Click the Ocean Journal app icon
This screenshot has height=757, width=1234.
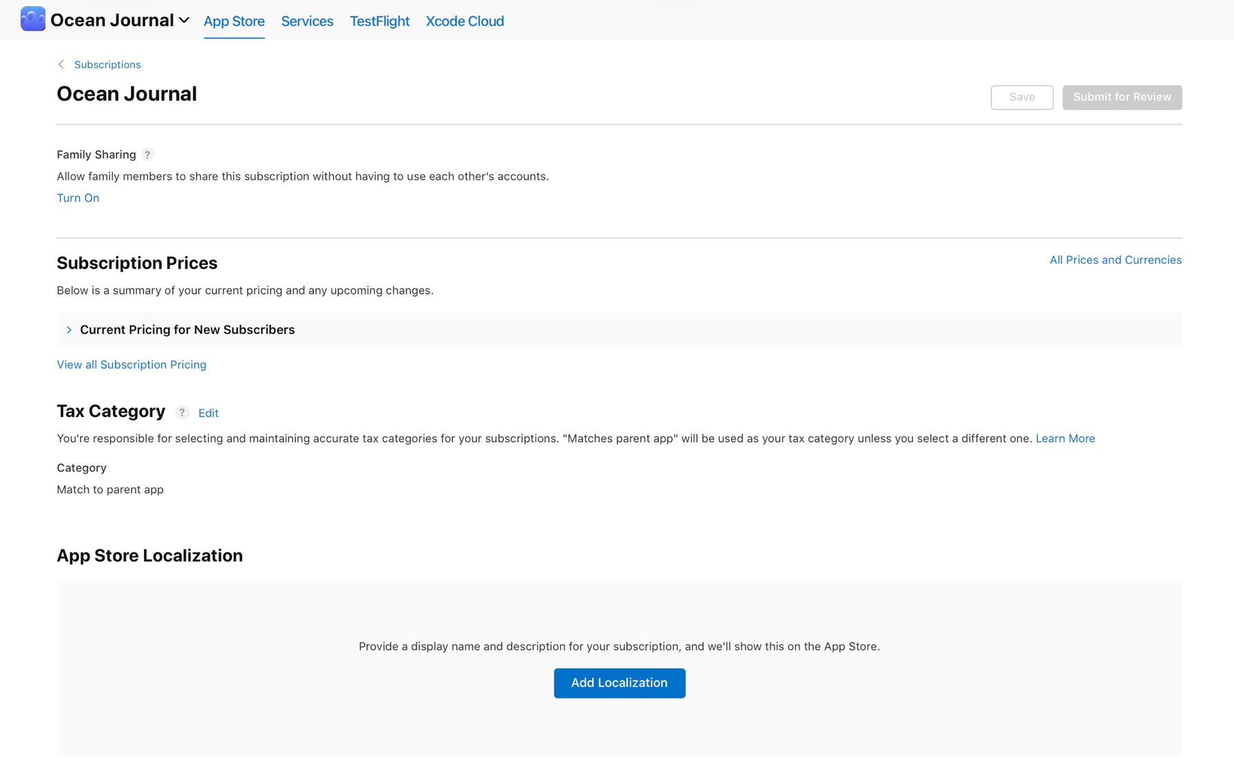(32, 19)
